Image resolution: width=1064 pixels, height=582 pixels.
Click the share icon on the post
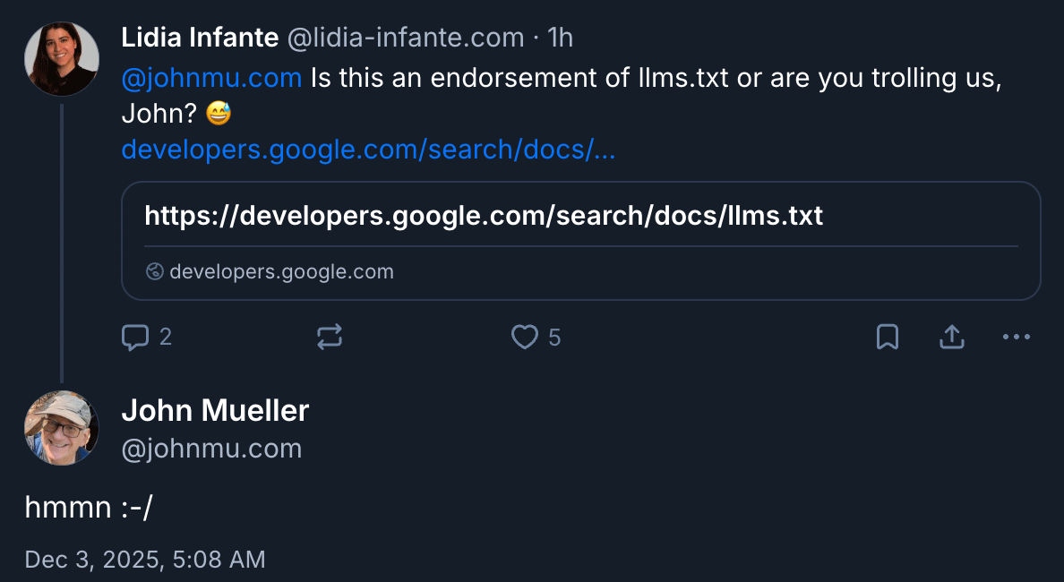pyautogui.click(x=951, y=338)
